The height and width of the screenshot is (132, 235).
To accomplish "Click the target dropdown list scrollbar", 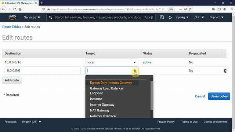I will (152, 96).
